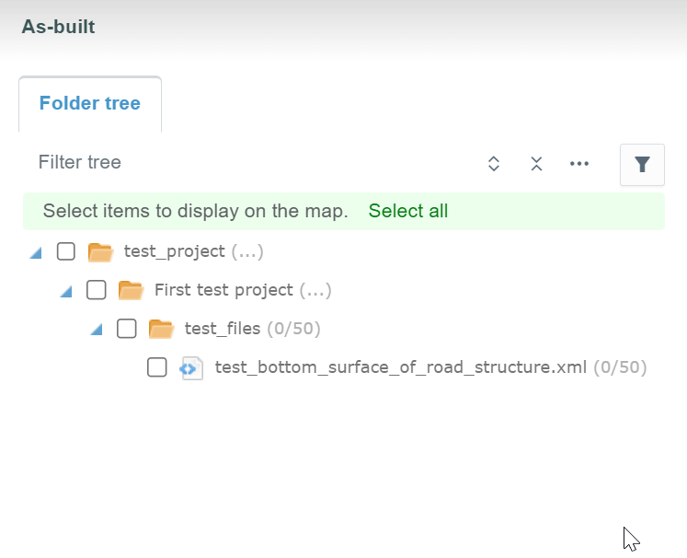The height and width of the screenshot is (558, 687).
Task: Open the three-dots more options menu
Action: coord(578,164)
